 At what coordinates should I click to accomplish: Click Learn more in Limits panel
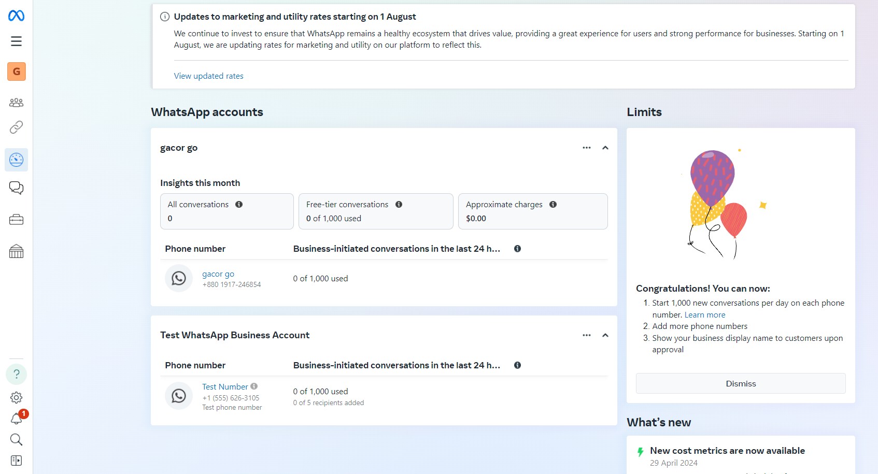coord(705,314)
